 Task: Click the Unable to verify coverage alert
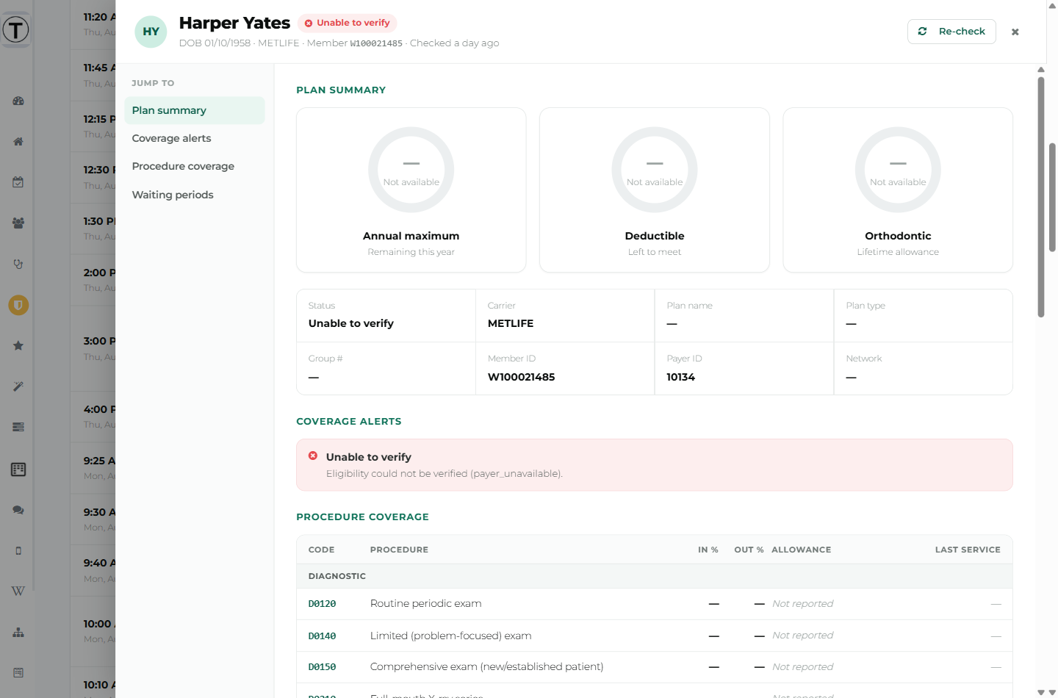click(x=655, y=465)
